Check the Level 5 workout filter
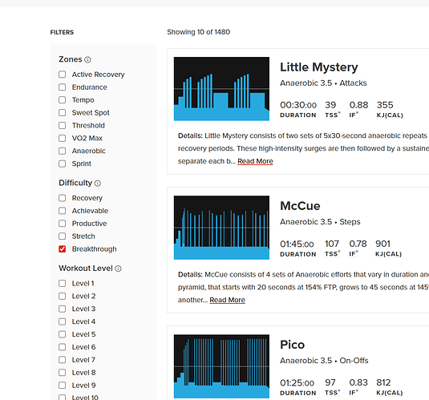Viewport: 429px width, 400px height. click(62, 334)
